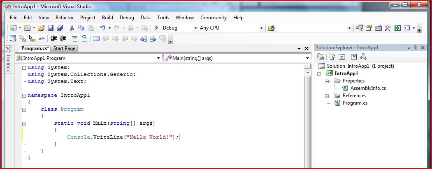The height and width of the screenshot is (169, 432).
Task: Open the Refactor menu
Action: 65,18
